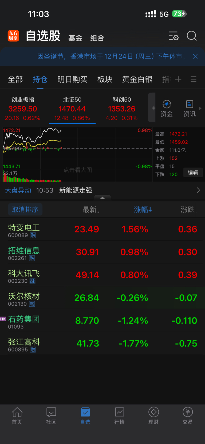The image size is (205, 444).
Task: Cancel sorting with 取消排序 button
Action: point(25,210)
